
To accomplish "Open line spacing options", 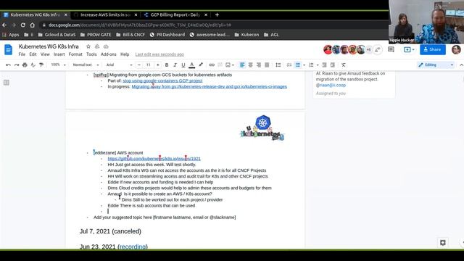I will tap(278, 65).
